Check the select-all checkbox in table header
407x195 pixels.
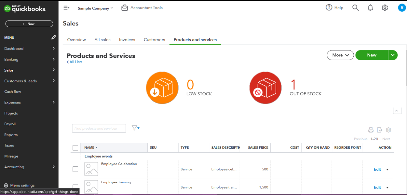[x=75, y=147]
